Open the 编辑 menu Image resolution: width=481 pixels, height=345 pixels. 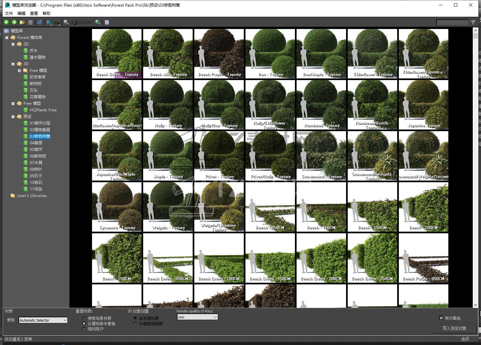(x=21, y=14)
